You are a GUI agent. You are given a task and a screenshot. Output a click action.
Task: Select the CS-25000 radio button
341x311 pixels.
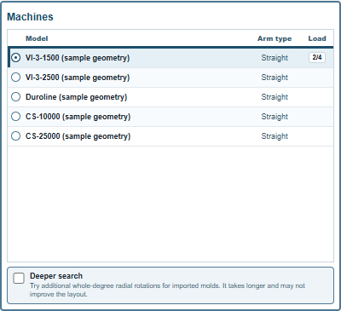15,136
